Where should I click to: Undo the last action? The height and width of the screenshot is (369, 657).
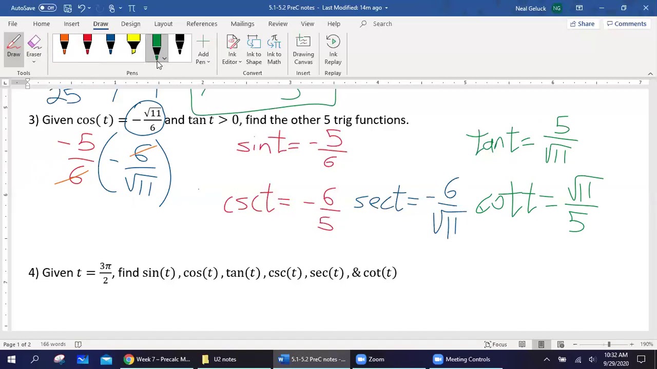point(81,8)
